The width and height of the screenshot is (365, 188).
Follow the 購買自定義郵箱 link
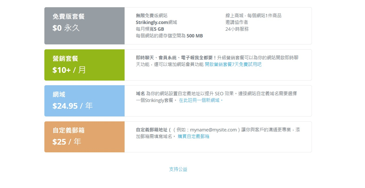coord(193,136)
